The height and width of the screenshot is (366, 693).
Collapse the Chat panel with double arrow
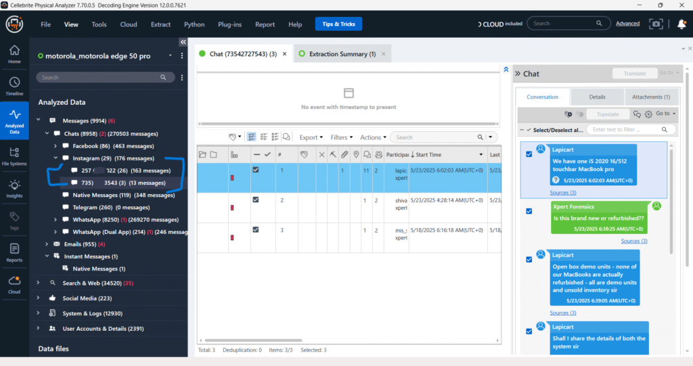(x=518, y=73)
